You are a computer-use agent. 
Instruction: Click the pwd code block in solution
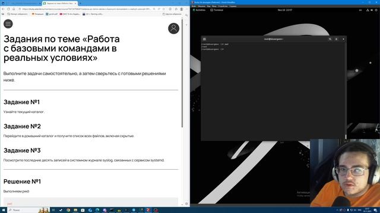[x=91, y=202]
